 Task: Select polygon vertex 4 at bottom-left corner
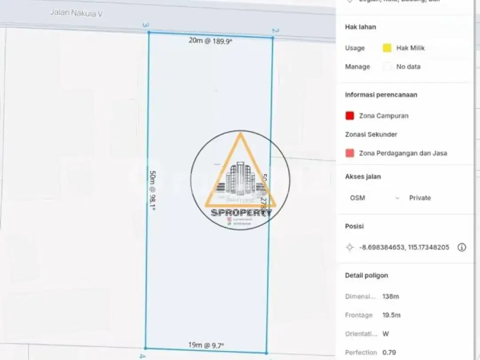click(145, 348)
